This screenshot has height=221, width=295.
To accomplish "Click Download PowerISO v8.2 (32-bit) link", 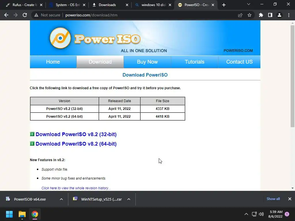I will 76,134.
